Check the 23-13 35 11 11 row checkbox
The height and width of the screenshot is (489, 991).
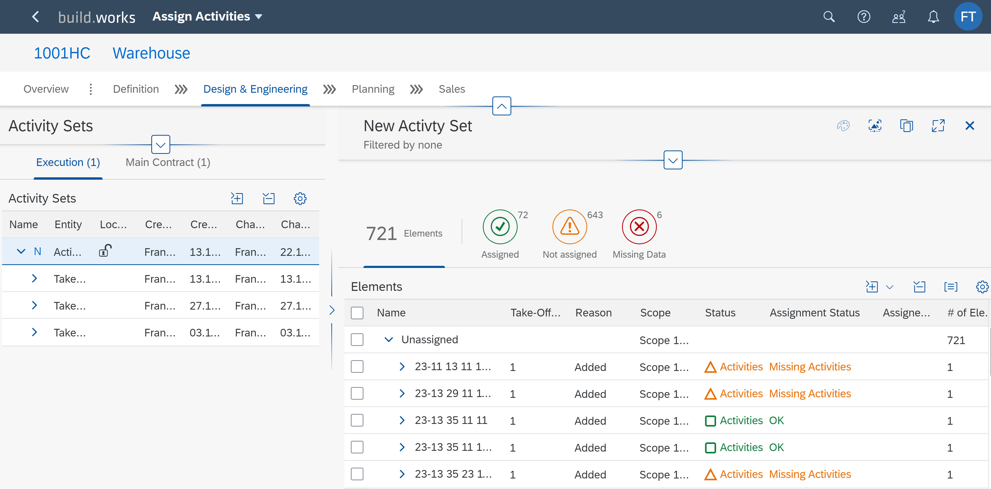357,420
